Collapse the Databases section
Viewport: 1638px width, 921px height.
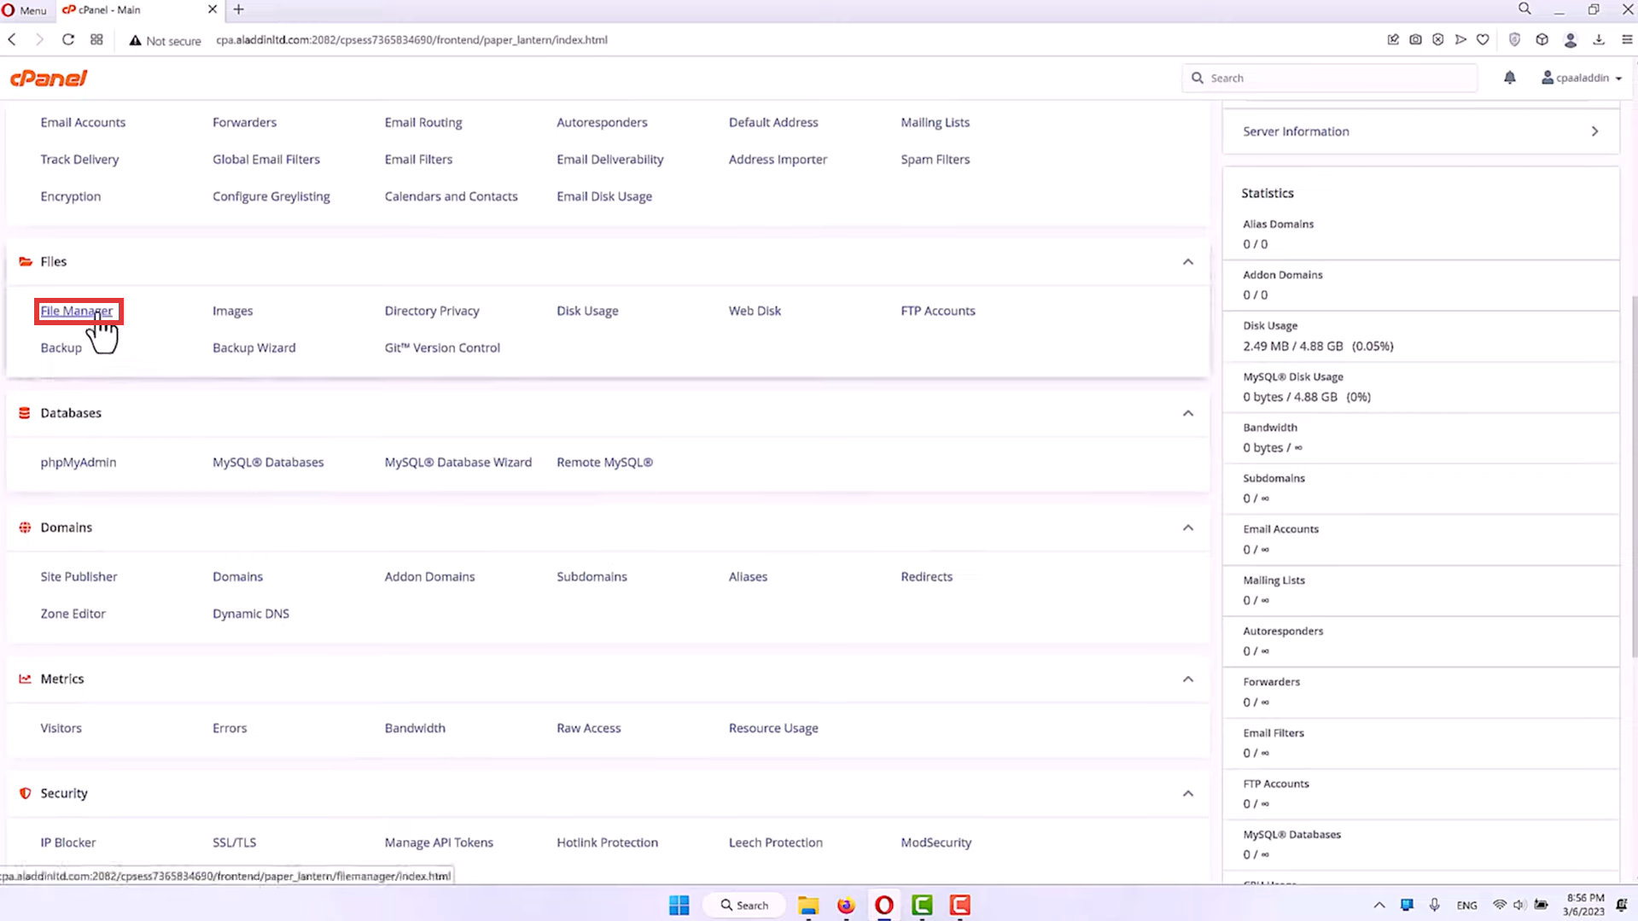(1187, 413)
